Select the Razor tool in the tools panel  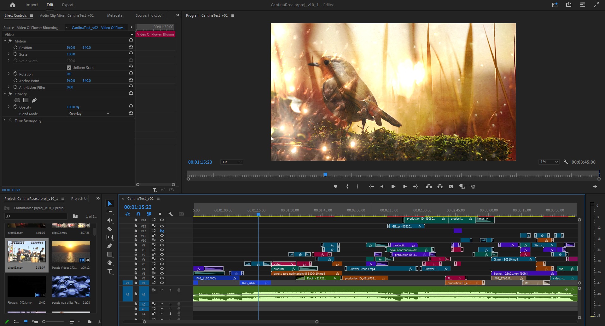click(x=110, y=229)
